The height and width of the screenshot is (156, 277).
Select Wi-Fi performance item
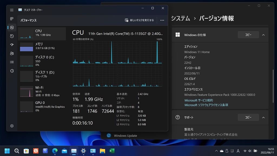(42, 92)
